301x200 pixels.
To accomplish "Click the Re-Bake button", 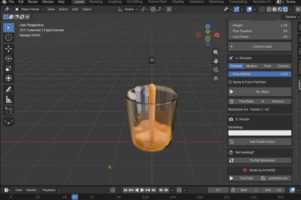I will pos(260,92).
